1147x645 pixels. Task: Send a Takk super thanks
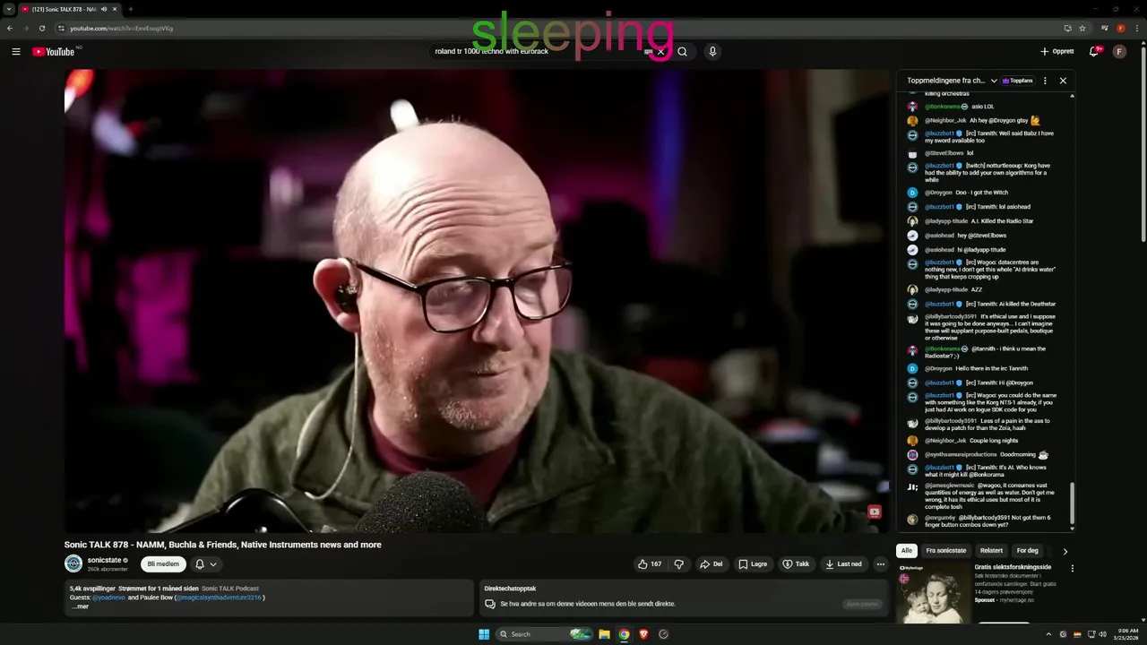pos(796,564)
